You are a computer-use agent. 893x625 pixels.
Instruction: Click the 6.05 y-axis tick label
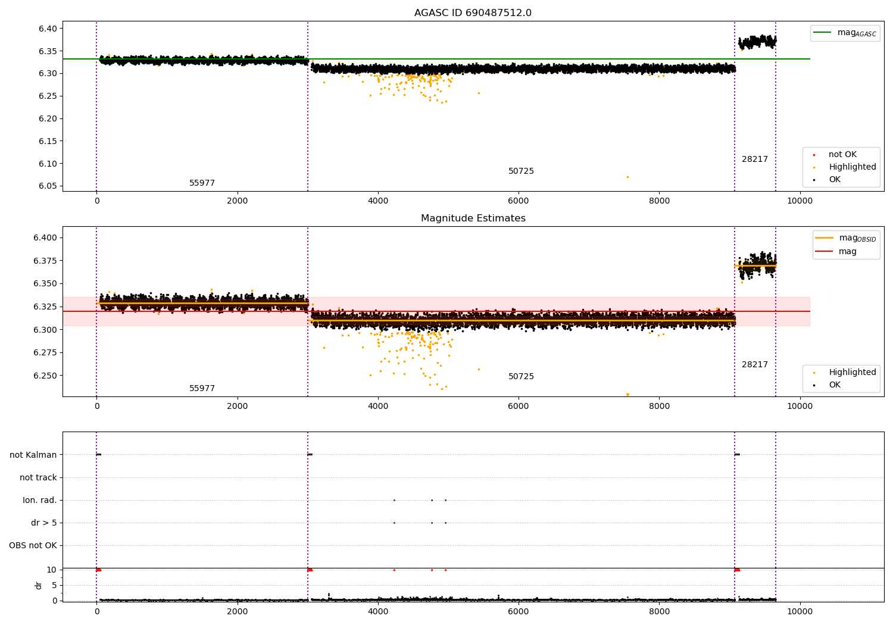(48, 186)
